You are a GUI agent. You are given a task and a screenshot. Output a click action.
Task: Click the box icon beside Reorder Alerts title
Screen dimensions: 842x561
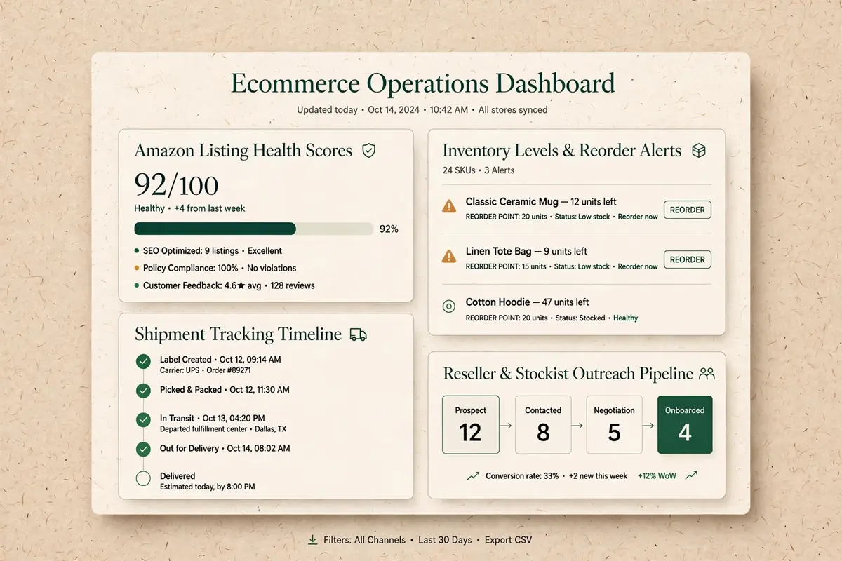click(698, 151)
